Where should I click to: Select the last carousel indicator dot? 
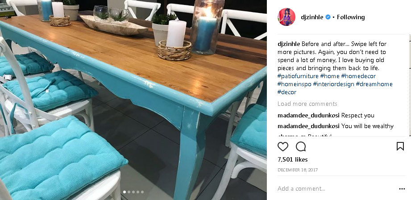(x=142, y=192)
